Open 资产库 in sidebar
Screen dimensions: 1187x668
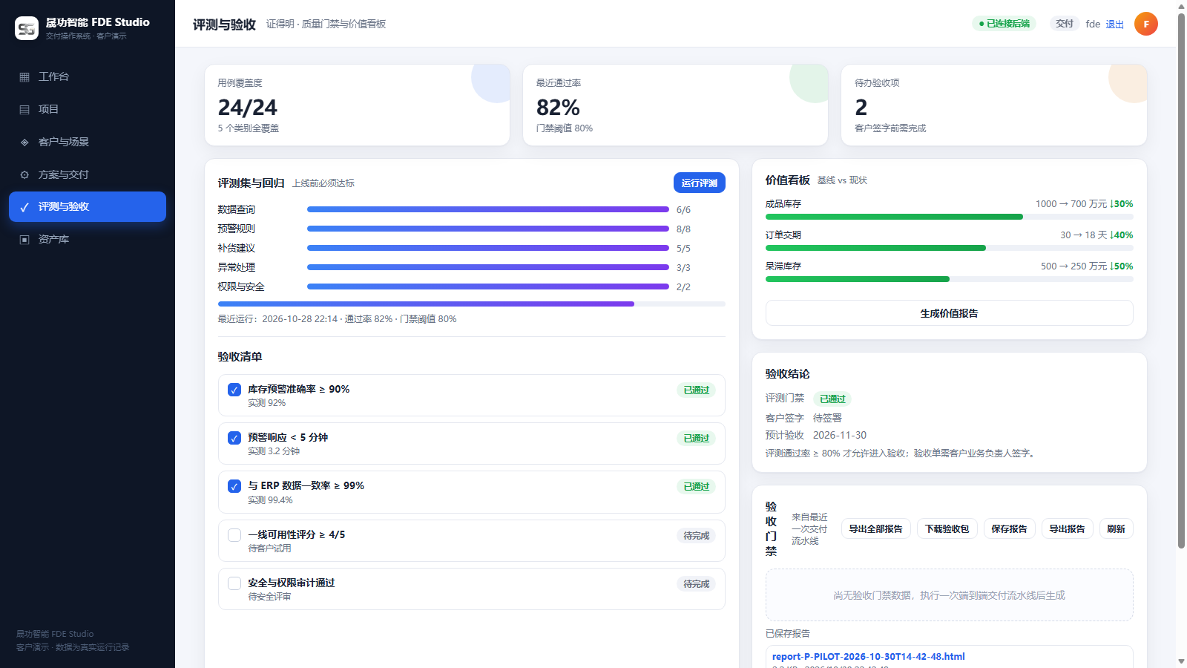pyautogui.click(x=88, y=239)
